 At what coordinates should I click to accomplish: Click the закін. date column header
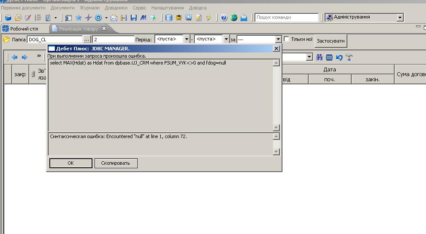(372, 79)
